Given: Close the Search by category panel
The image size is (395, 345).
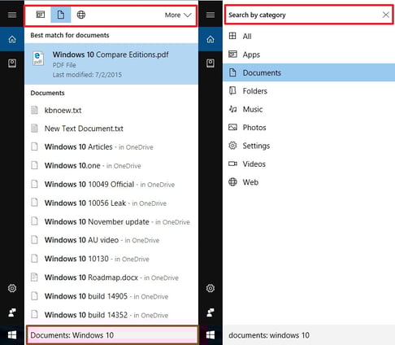Looking at the screenshot, I should point(386,15).
